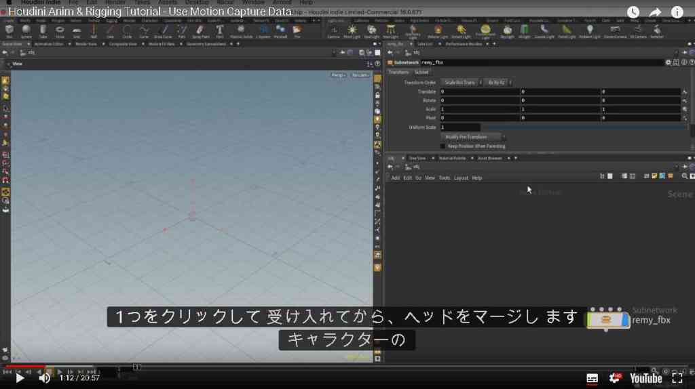Select the Curve shelf tool
This screenshot has width=695, height=389.
(x=144, y=31)
